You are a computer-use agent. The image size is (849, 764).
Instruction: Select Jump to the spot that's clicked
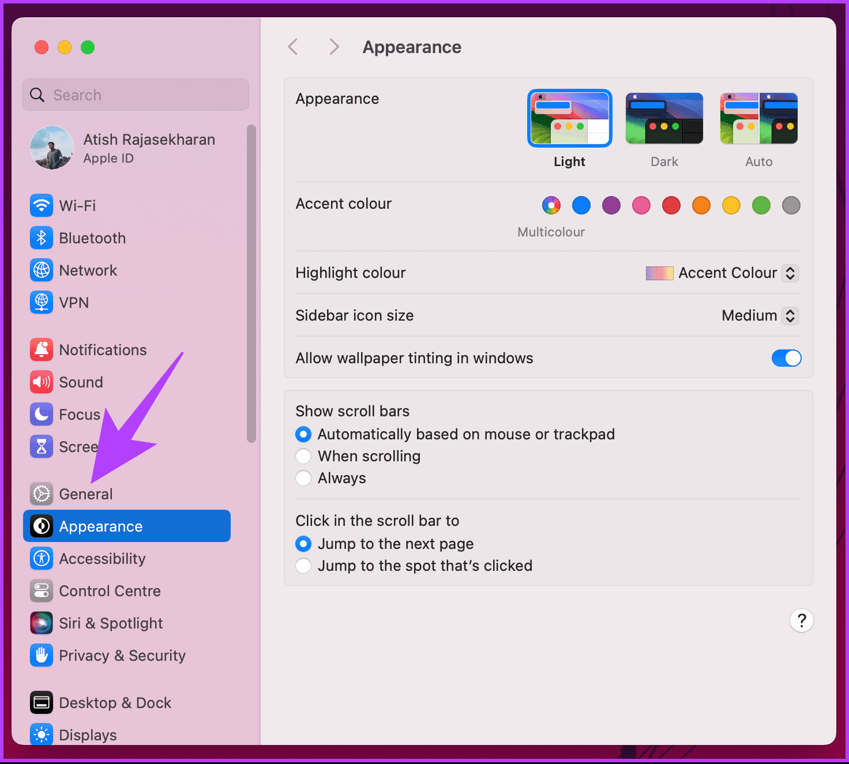tap(303, 566)
